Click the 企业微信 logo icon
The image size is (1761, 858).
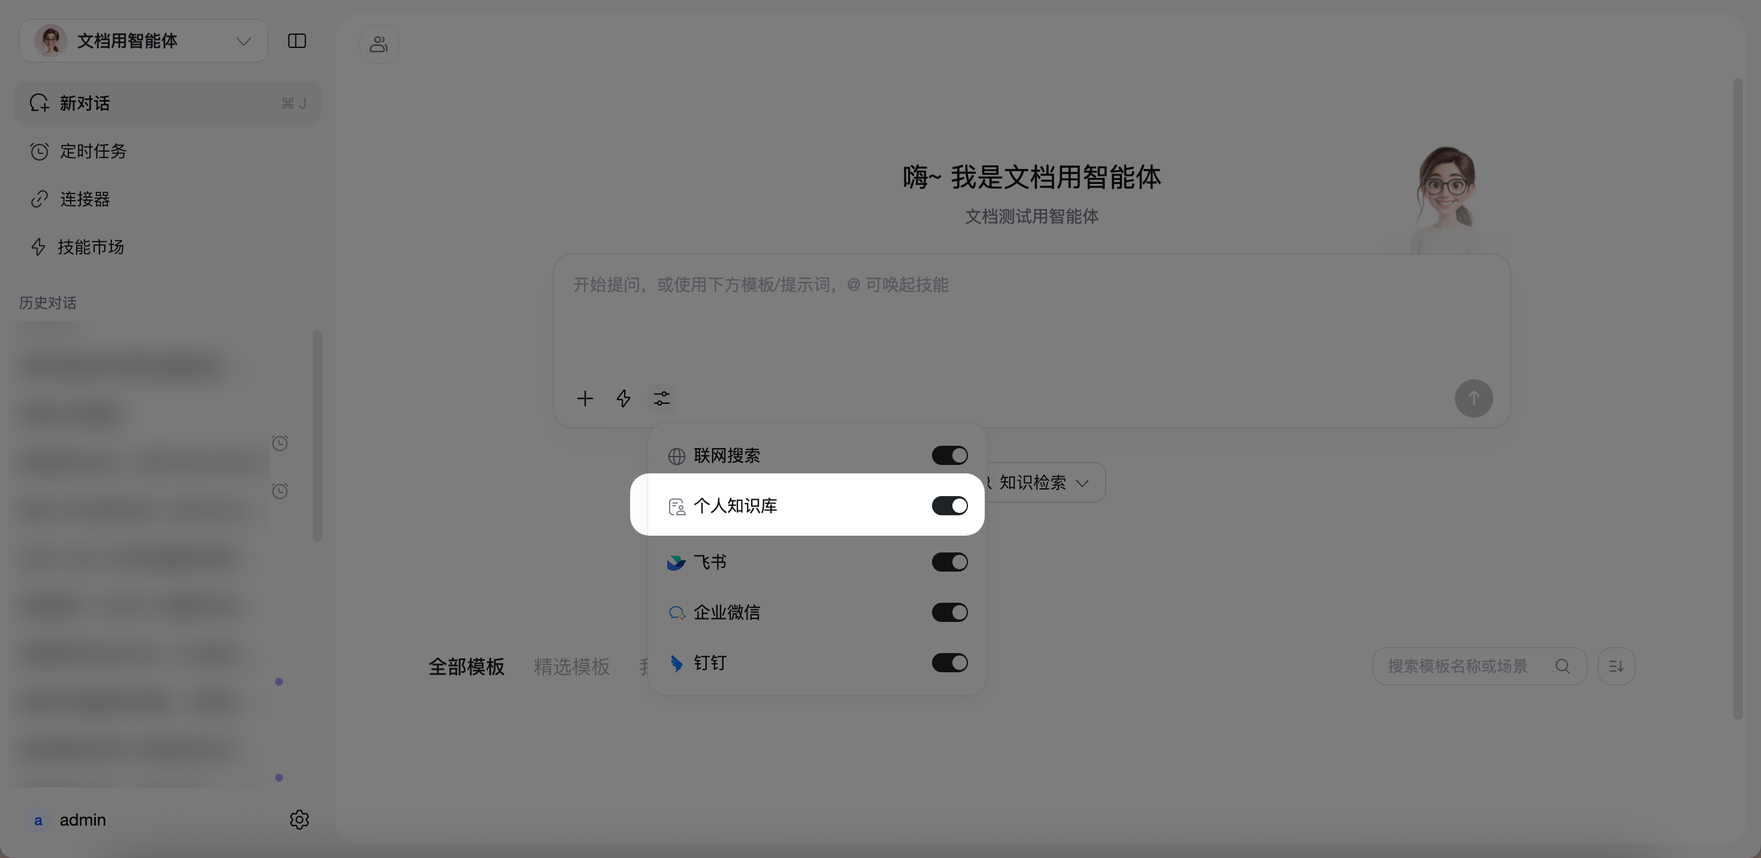[676, 612]
